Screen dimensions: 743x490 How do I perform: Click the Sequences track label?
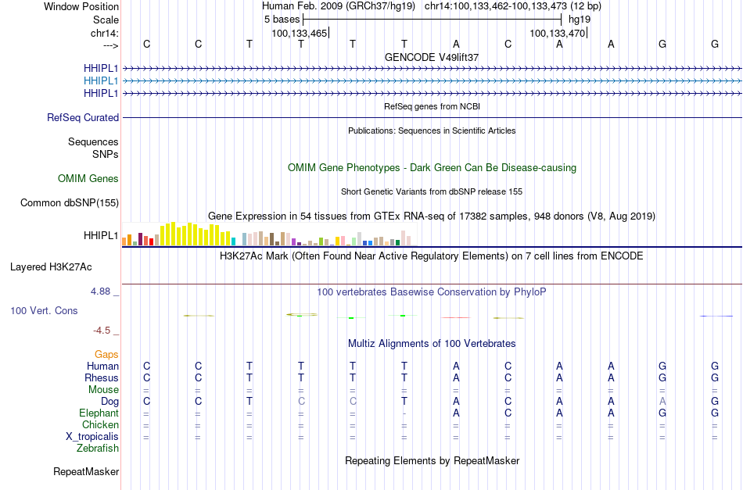click(93, 141)
